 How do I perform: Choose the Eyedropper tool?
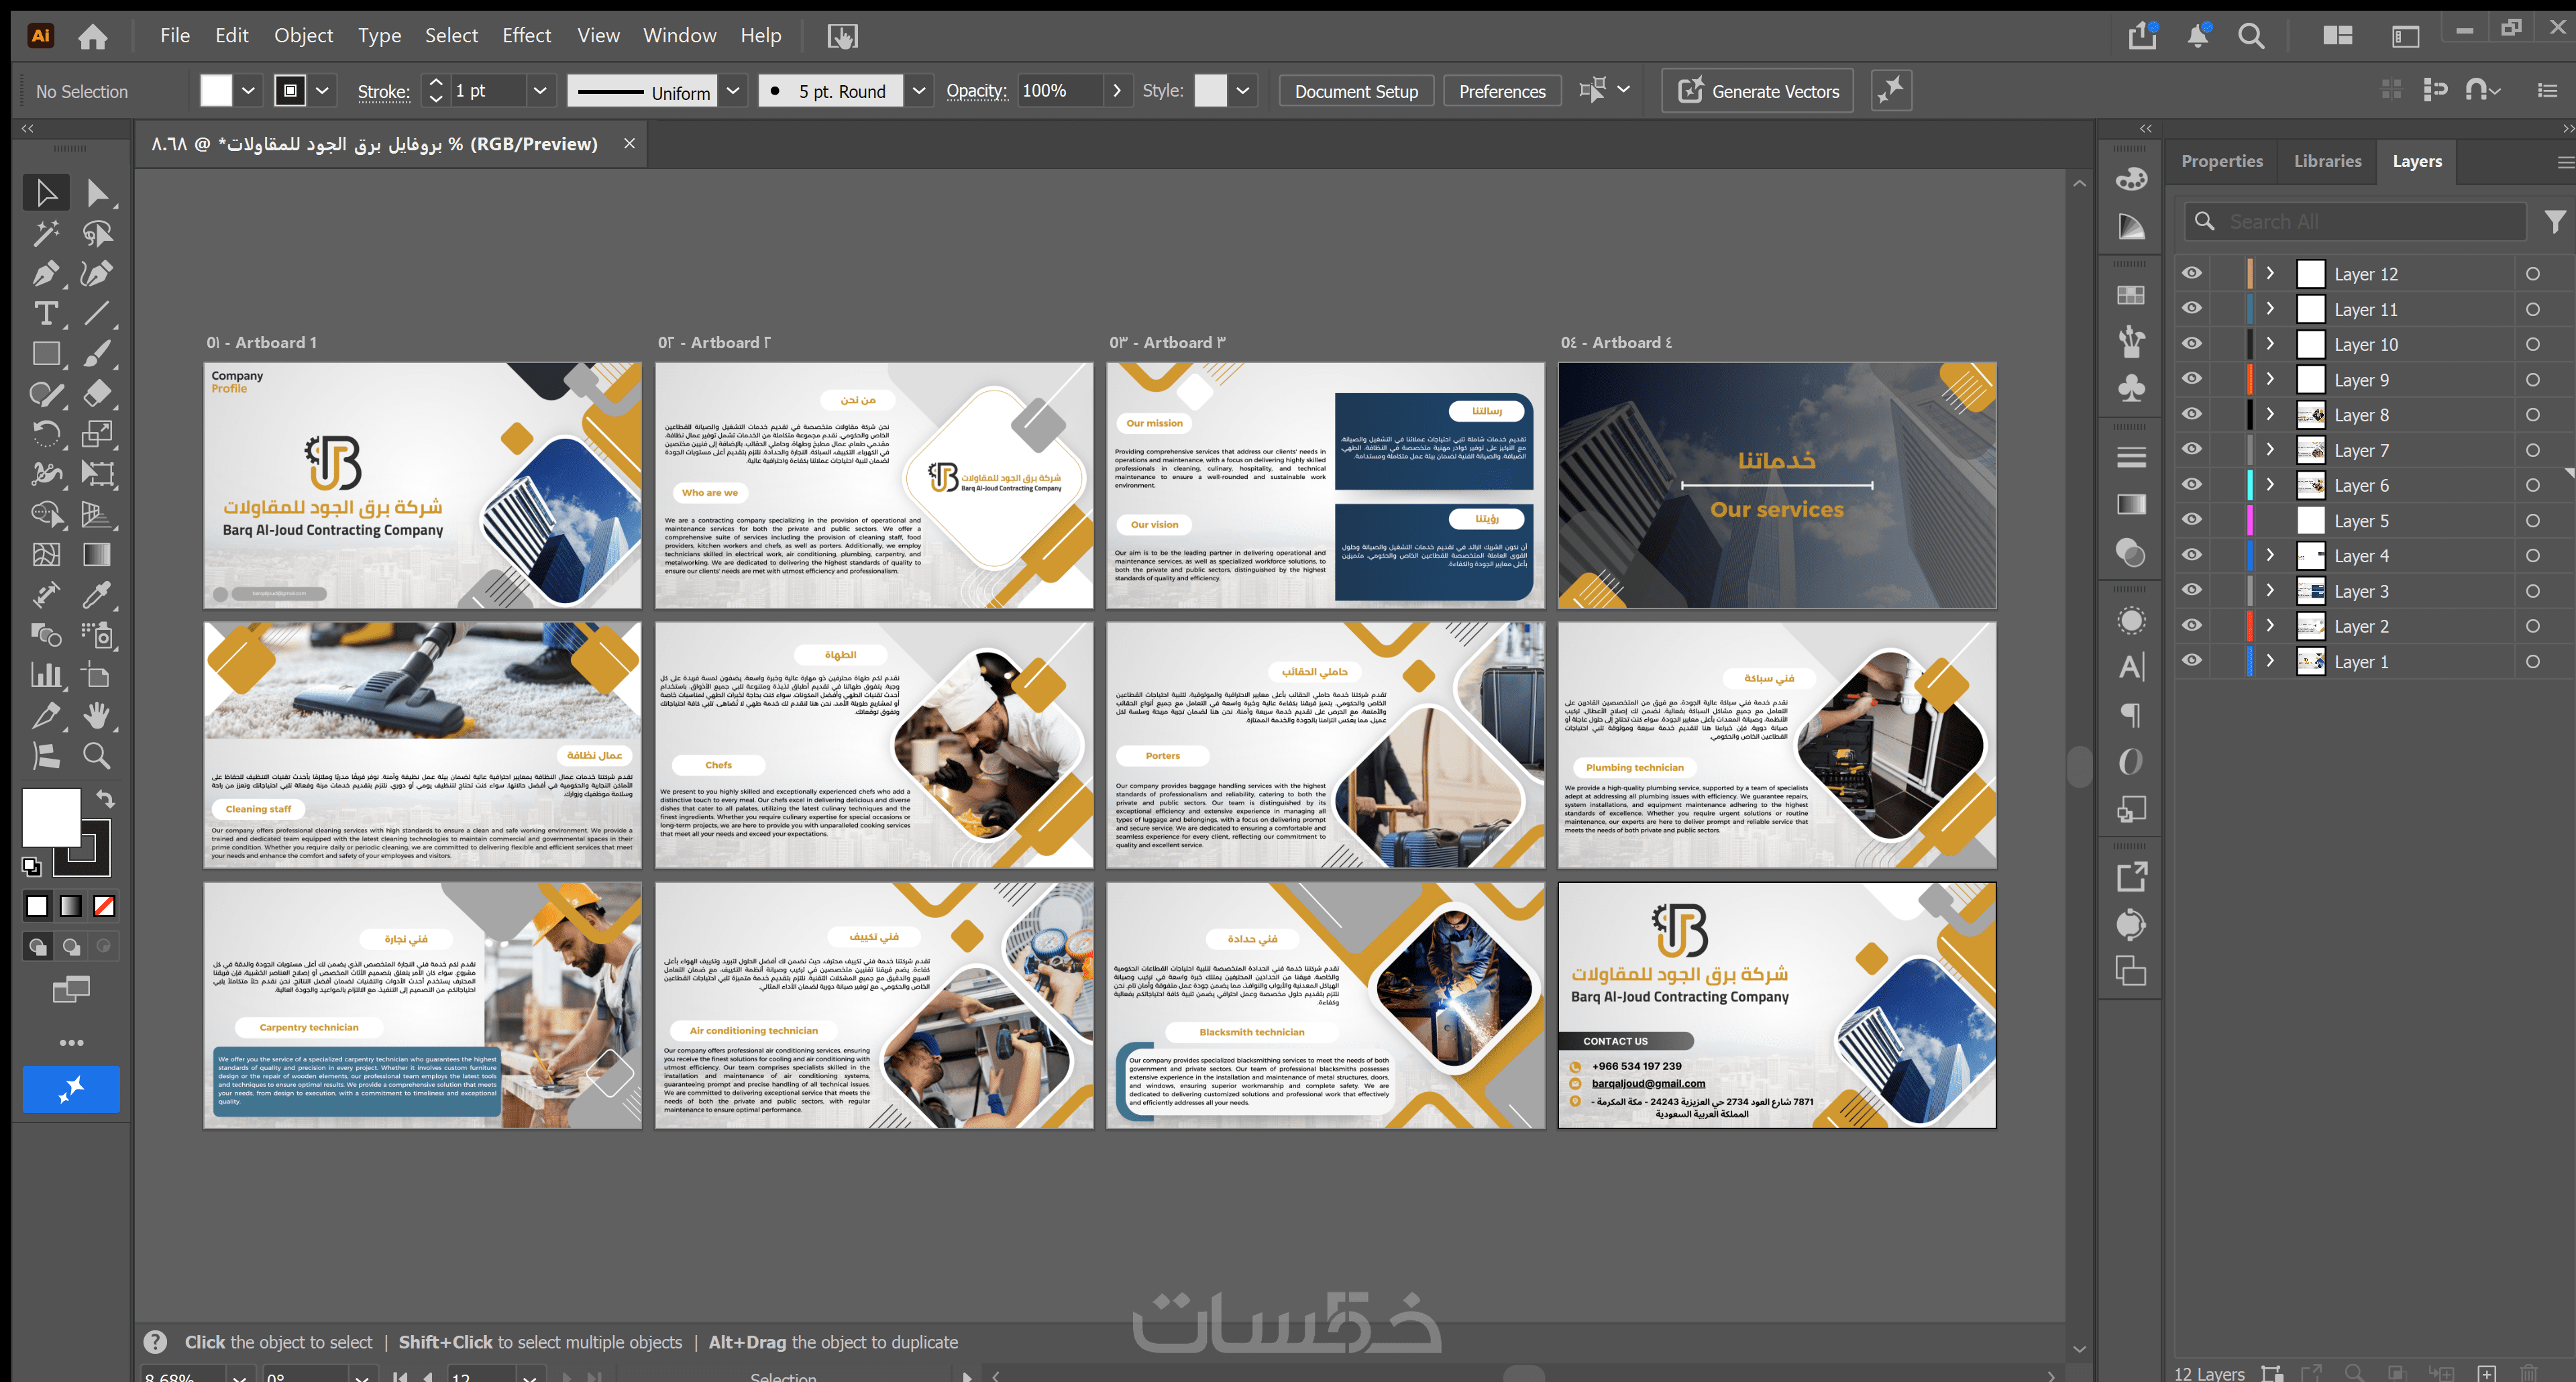click(97, 595)
